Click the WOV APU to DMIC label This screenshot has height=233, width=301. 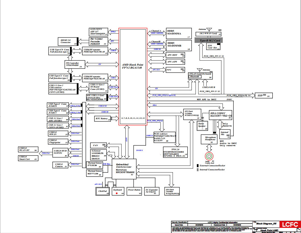207,100
